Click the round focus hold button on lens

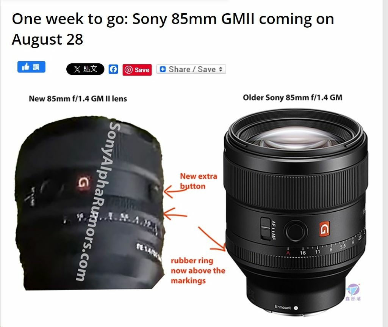click(x=296, y=230)
